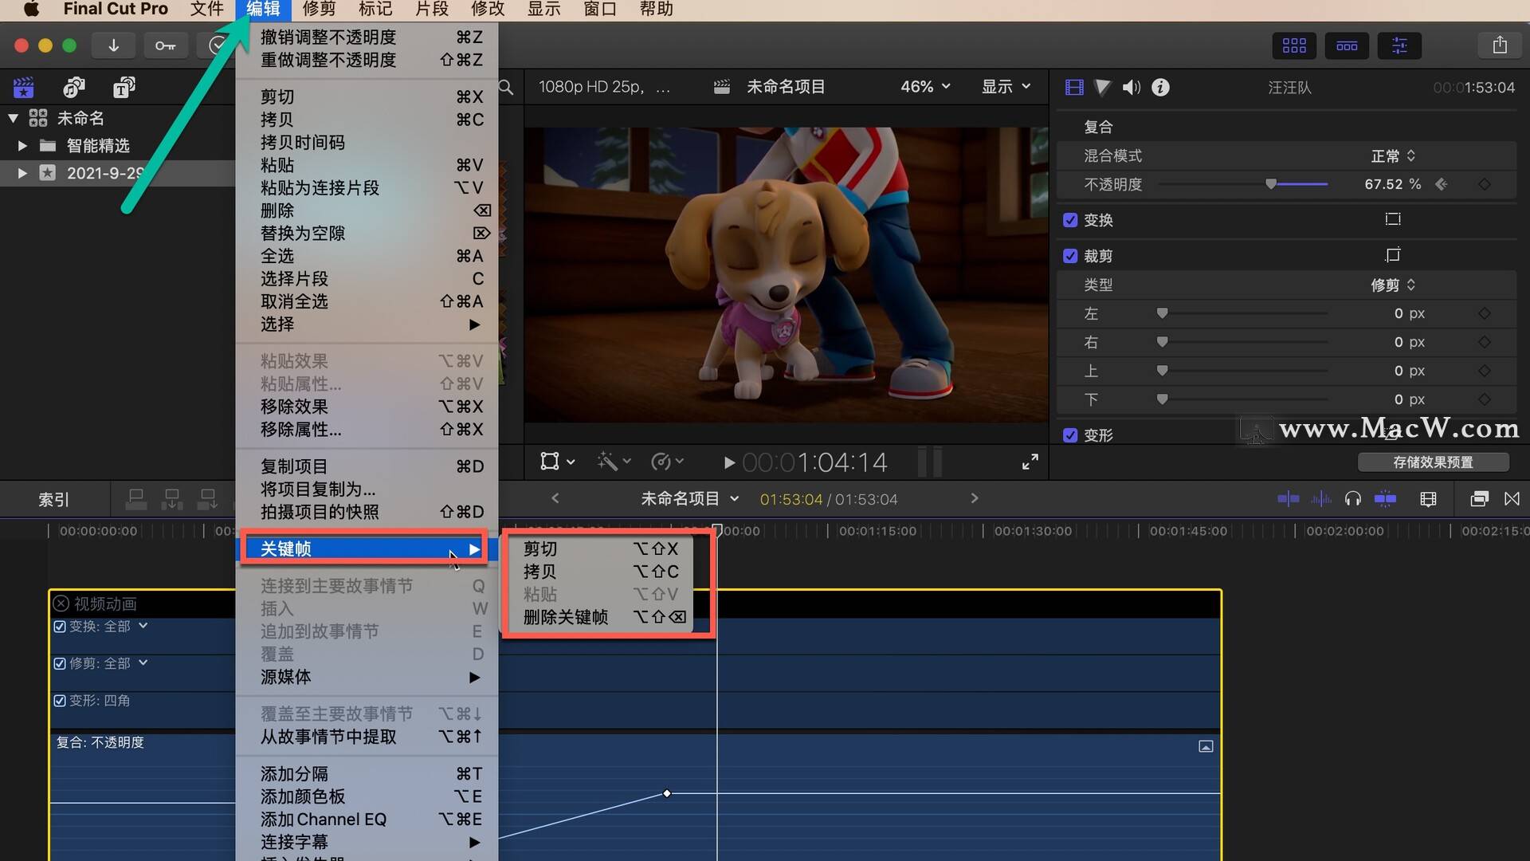Open the color inspector triangle tab
1530x861 pixels.
coord(1103,87)
